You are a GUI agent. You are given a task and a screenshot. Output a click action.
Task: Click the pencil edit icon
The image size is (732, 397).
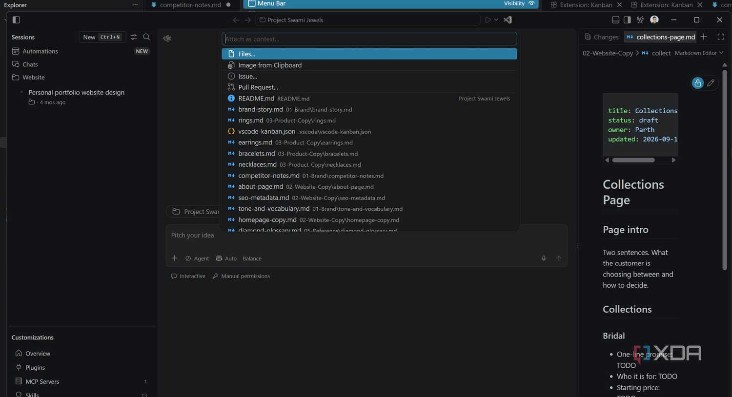coord(711,83)
